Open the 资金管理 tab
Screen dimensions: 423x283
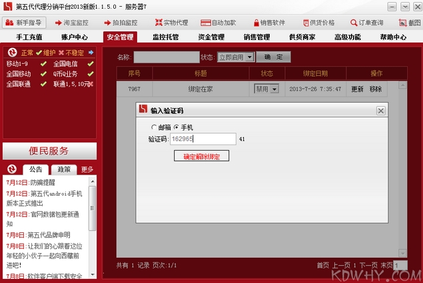click(x=211, y=37)
